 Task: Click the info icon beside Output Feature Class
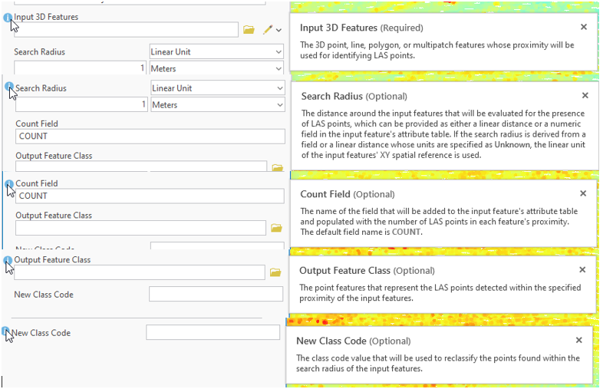[x=8, y=261]
